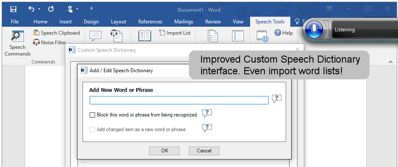Screen dimensions: 398x167
Task: Switch to the Insert tab
Action: (x=65, y=22)
